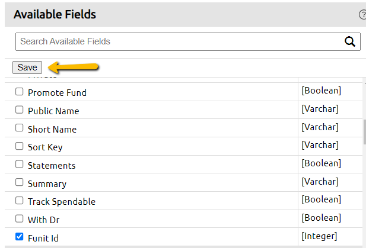Focus the Search Available Fields box
This screenshot has height=248, width=366.
click(x=188, y=41)
